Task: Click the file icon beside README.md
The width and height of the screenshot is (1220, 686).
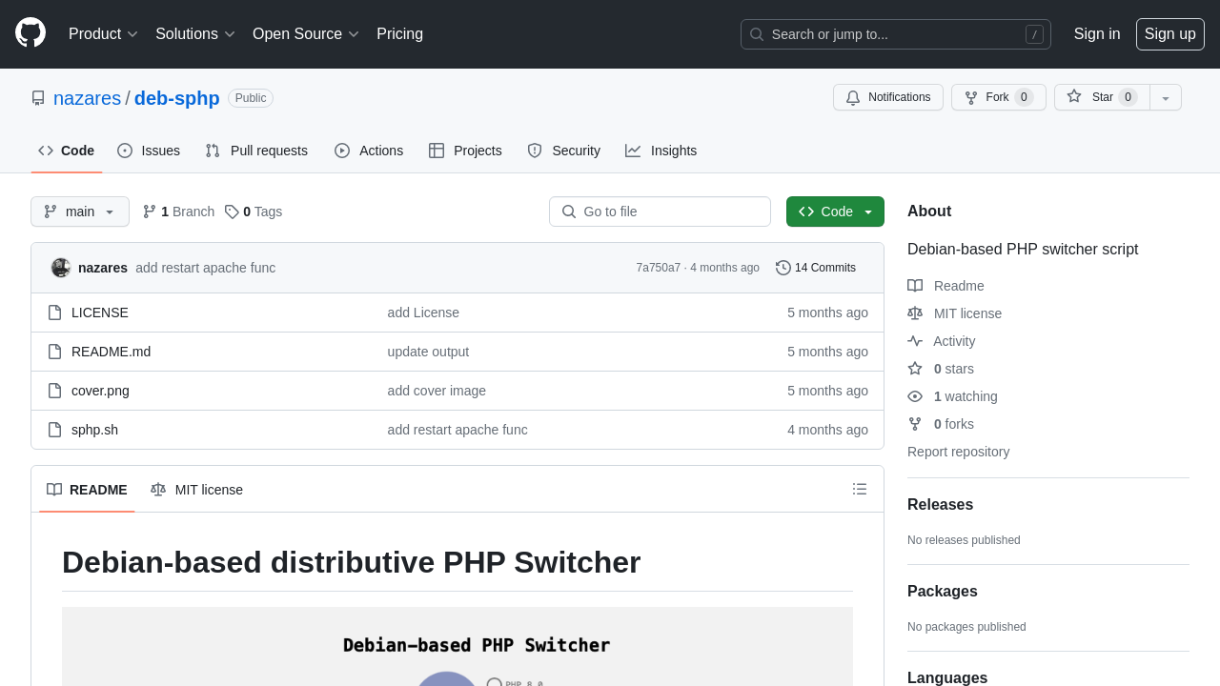Action: click(54, 352)
